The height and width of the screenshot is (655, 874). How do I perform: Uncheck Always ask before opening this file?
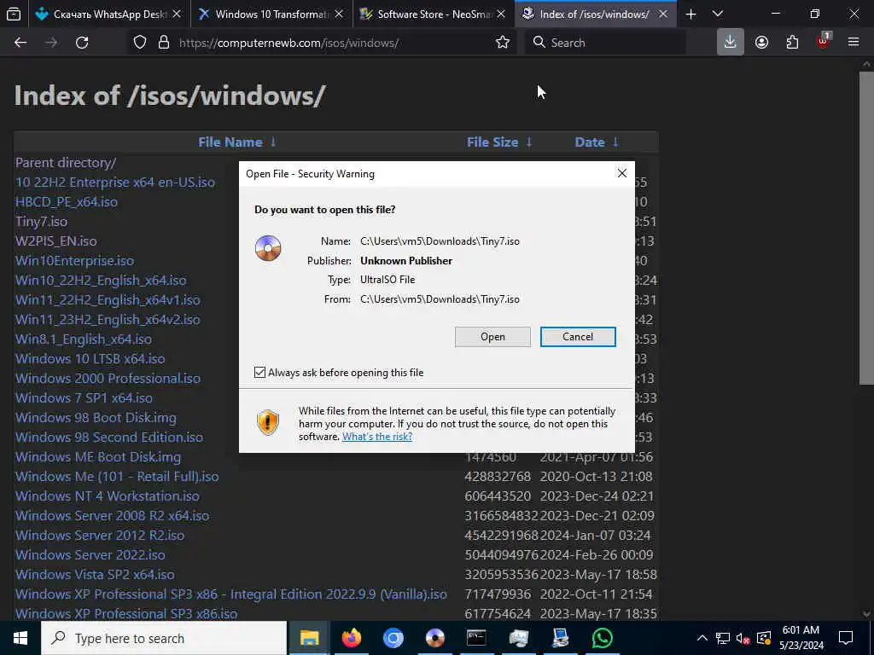(x=259, y=372)
